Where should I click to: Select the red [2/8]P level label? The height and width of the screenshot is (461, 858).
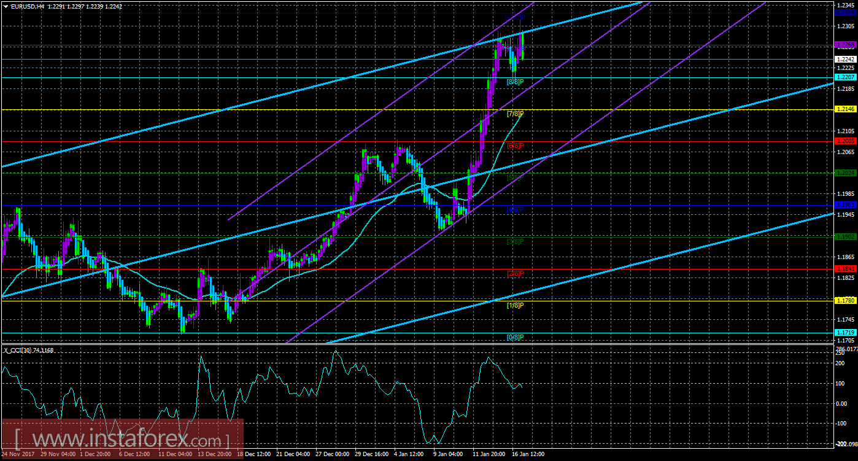515,273
